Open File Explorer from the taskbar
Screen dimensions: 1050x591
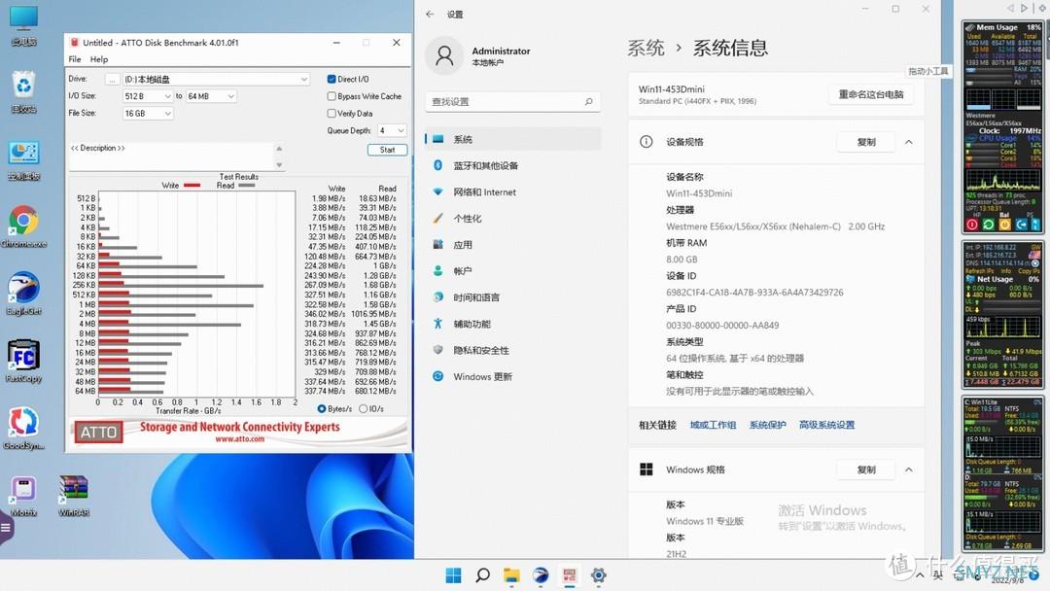511,575
